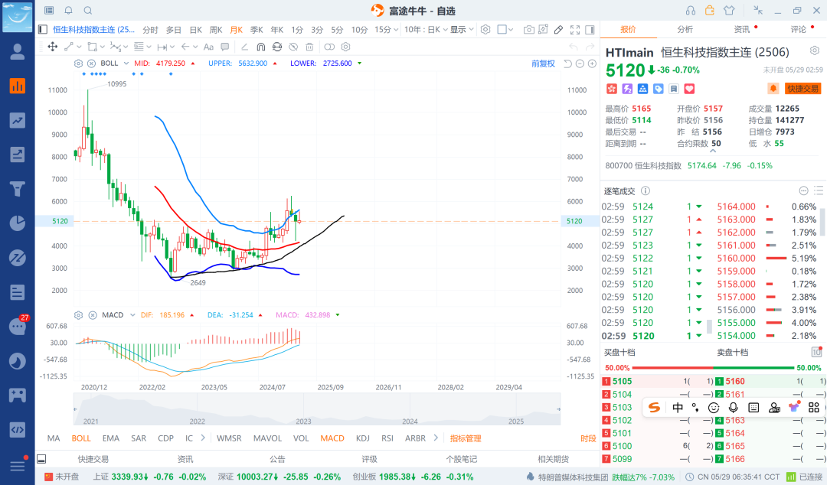827x485 pixels.
Task: Toggle the right sidebar panel icon
Action: coord(590,30)
